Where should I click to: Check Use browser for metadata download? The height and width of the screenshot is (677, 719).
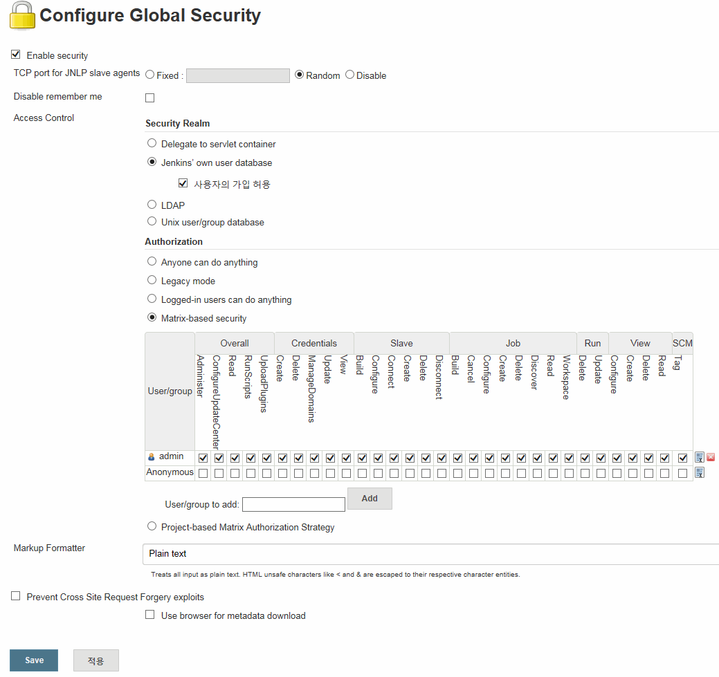(x=150, y=615)
